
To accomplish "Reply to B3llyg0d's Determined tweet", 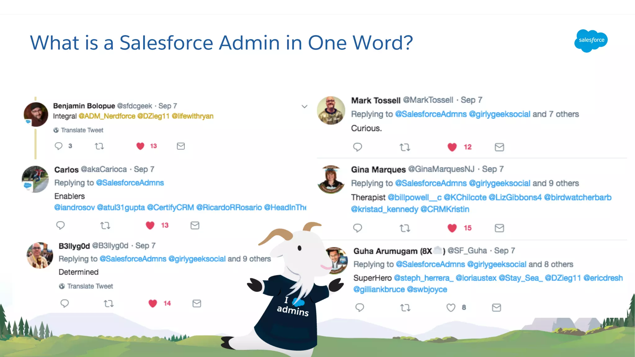I will point(64,303).
